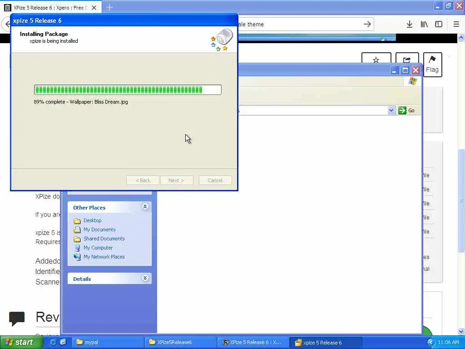Click the My Documents folder icon
This screenshot has height=349, width=465.
pyautogui.click(x=77, y=229)
